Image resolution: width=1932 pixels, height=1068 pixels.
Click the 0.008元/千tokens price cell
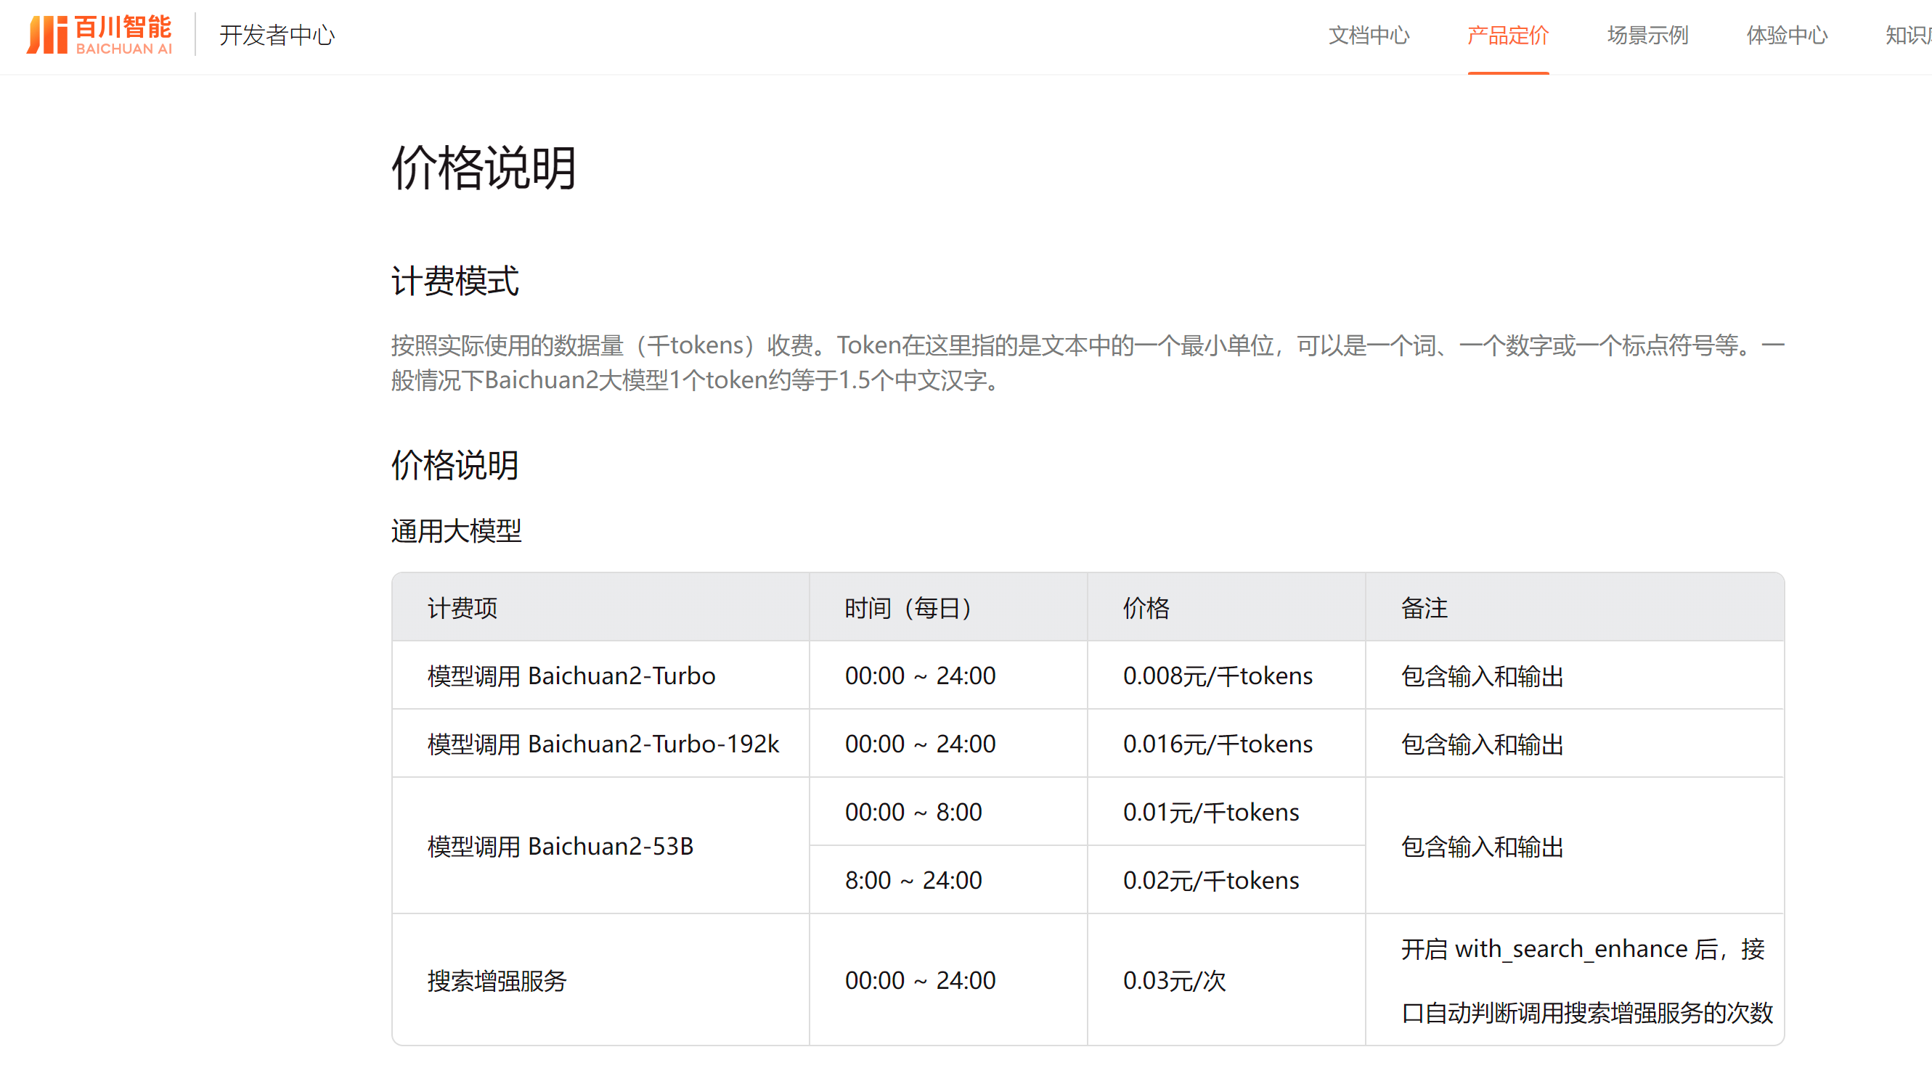(1226, 675)
